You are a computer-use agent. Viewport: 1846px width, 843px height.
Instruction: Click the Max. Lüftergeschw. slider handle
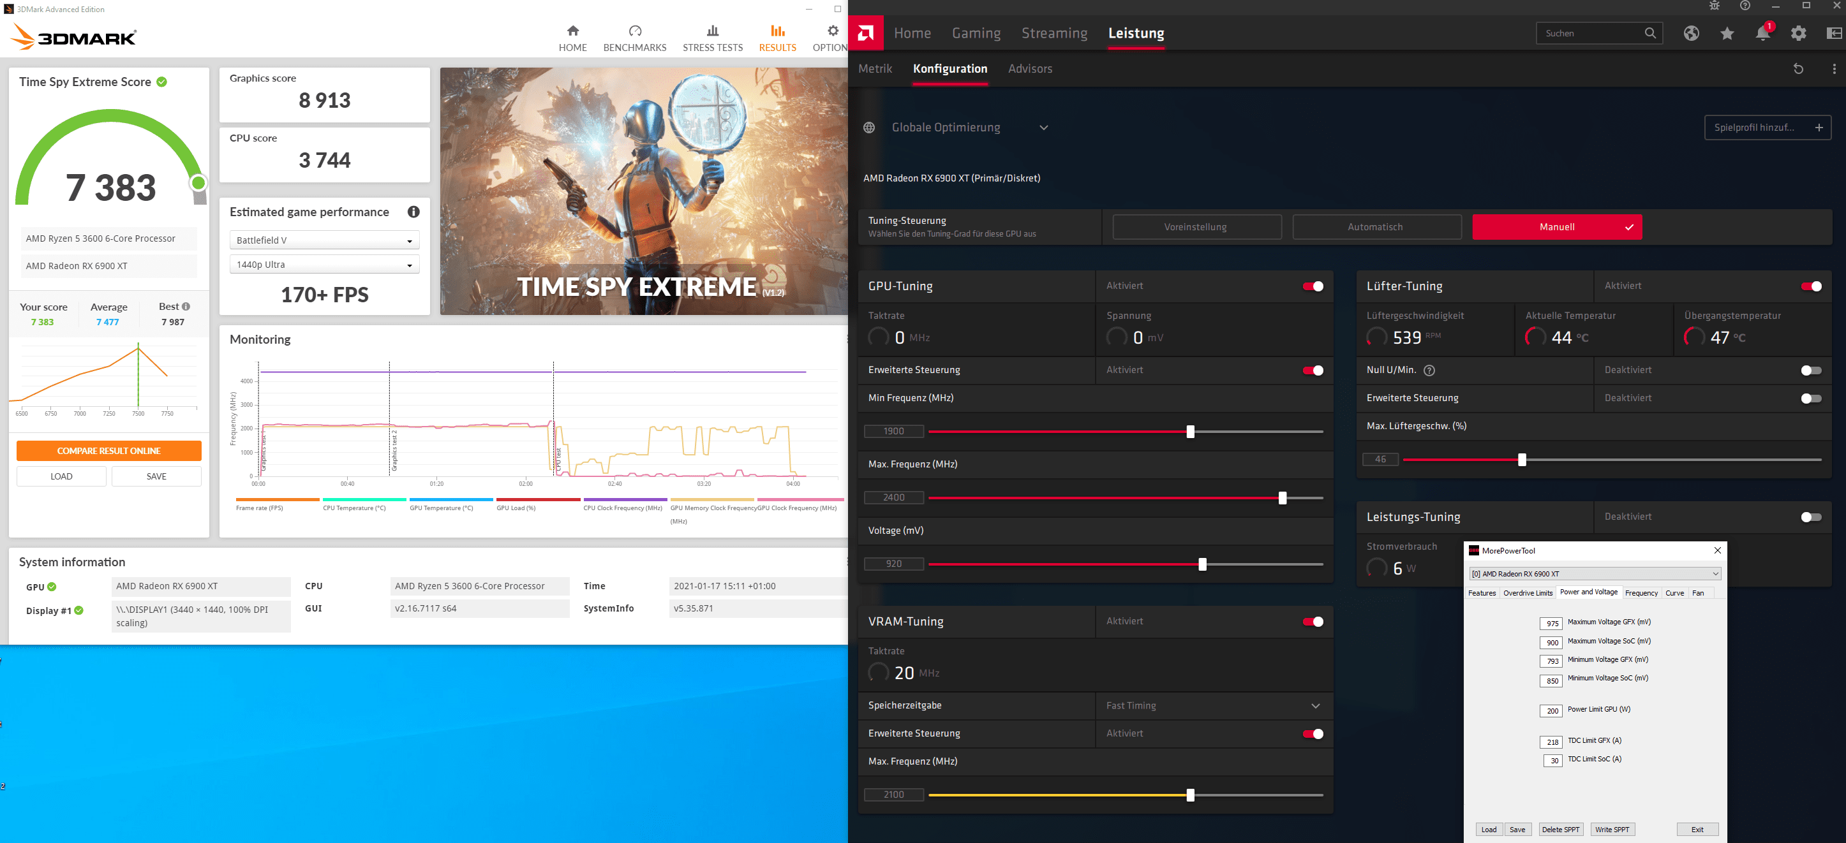click(x=1522, y=460)
